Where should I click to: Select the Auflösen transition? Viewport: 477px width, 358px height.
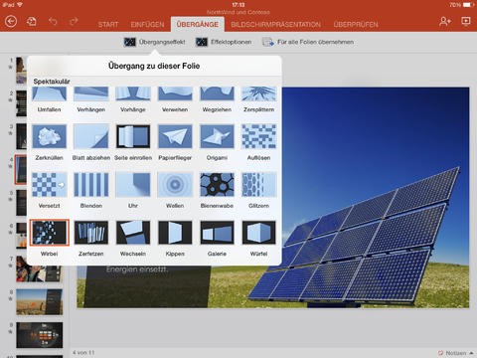[x=258, y=142]
